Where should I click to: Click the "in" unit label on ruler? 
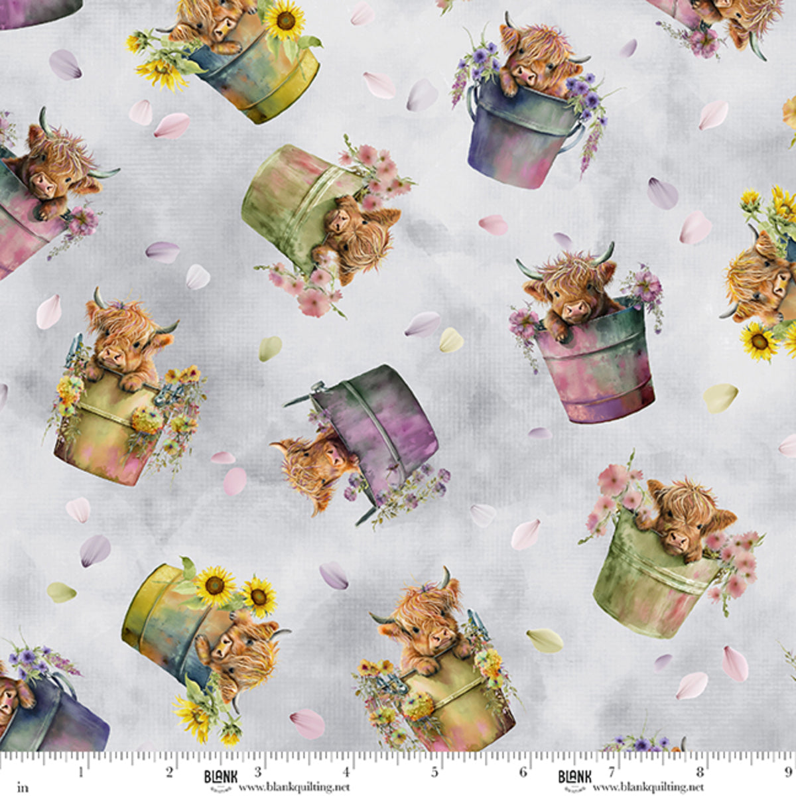pos(24,787)
